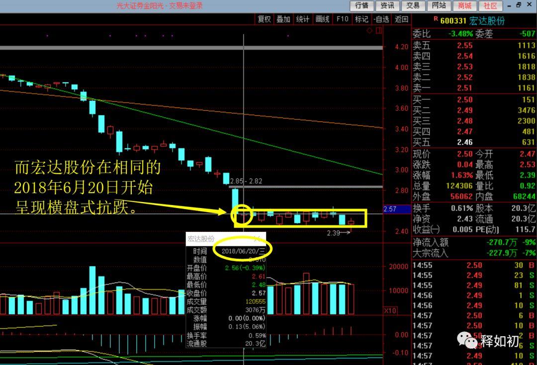
Task: Click stock name 宏达股份 header
Action: 487,21
